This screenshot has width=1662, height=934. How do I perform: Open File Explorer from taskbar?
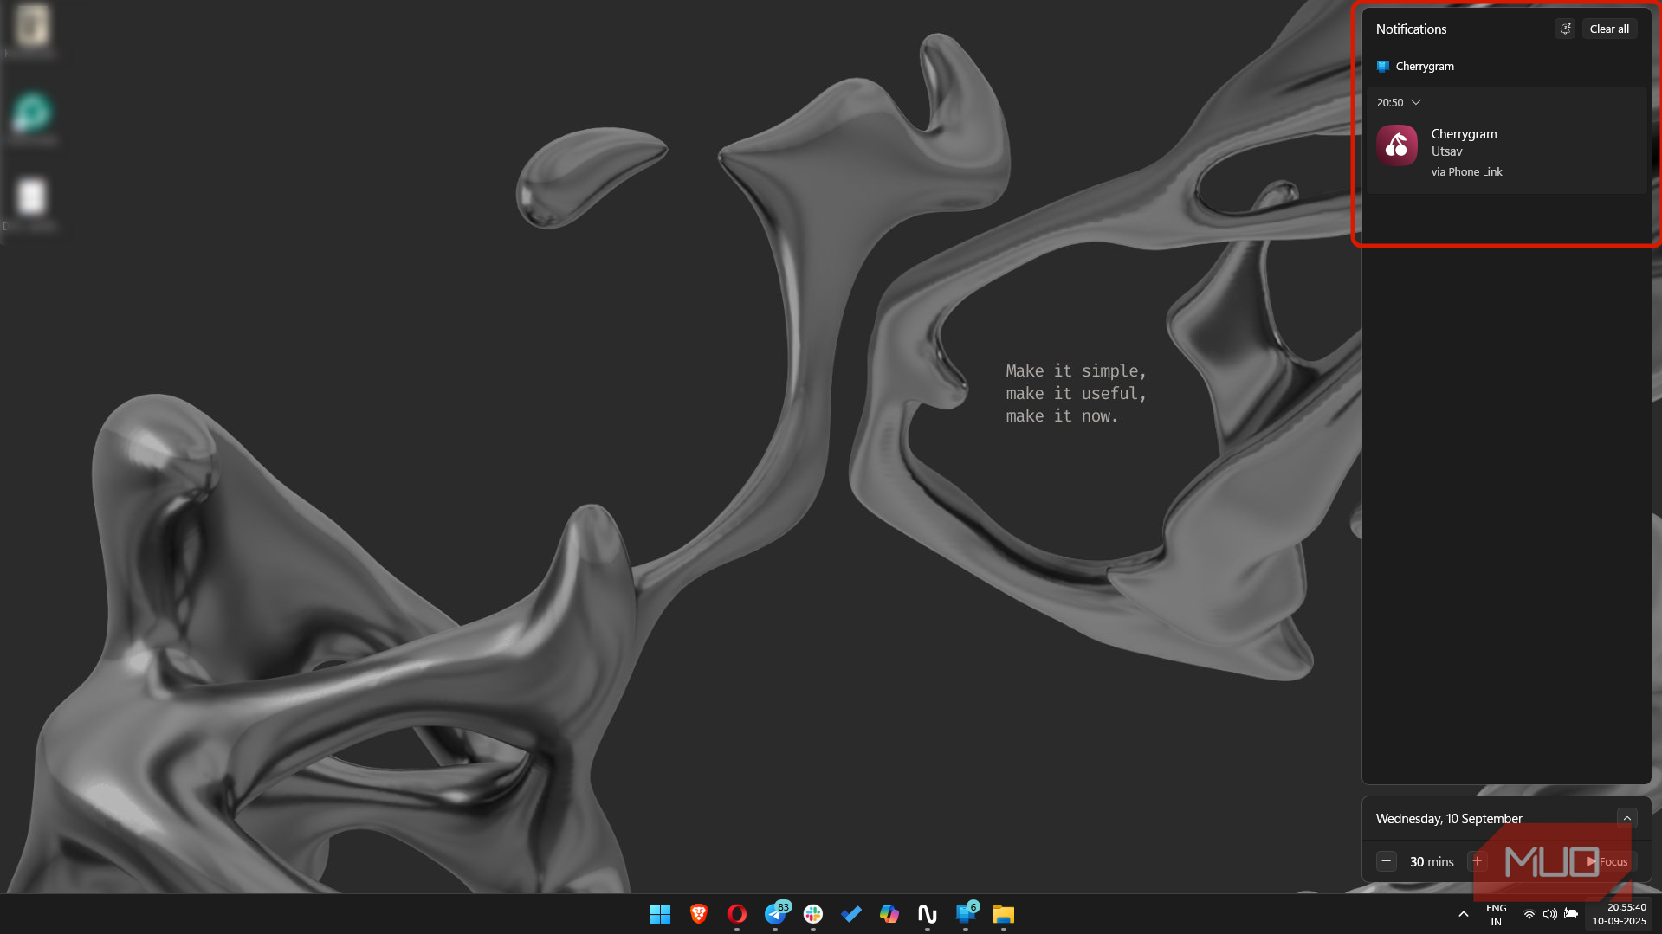point(1003,914)
